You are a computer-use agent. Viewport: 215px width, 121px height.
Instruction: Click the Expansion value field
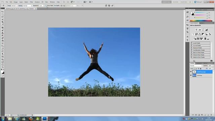pyautogui.click(x=41, y=6)
